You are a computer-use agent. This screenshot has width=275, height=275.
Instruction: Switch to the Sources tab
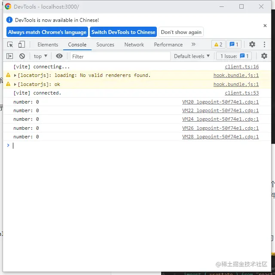pos(105,45)
